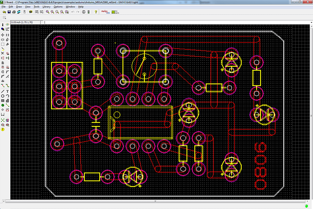Click the yellow Help question mark
The width and height of the screenshot is (313, 209).
[x=96, y=12]
